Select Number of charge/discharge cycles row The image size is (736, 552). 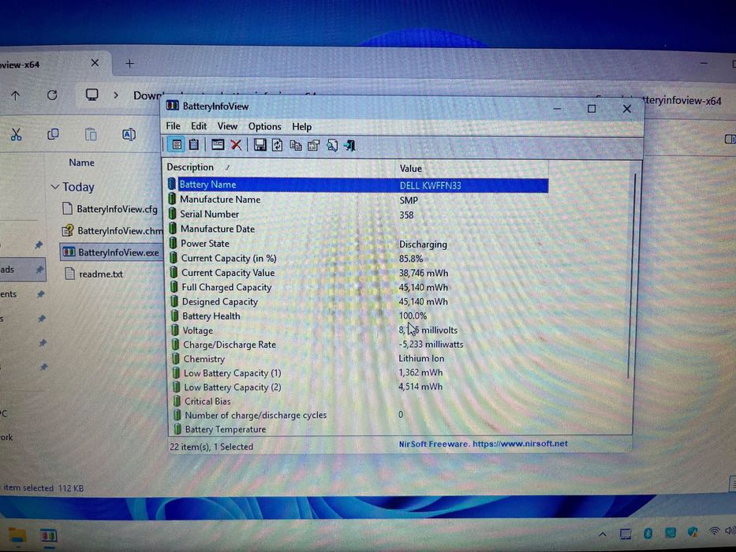coord(357,415)
